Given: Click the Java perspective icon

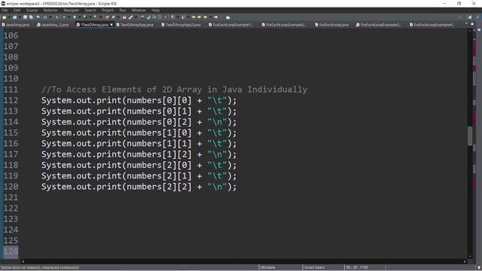Looking at the screenshot, I should [477, 17].
